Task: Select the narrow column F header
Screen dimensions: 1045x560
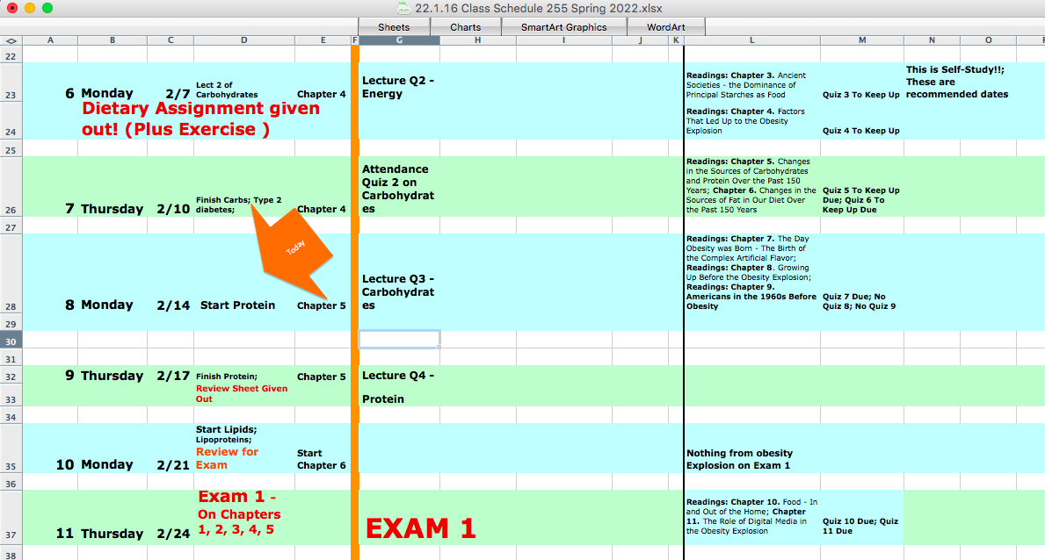Action: [354, 40]
